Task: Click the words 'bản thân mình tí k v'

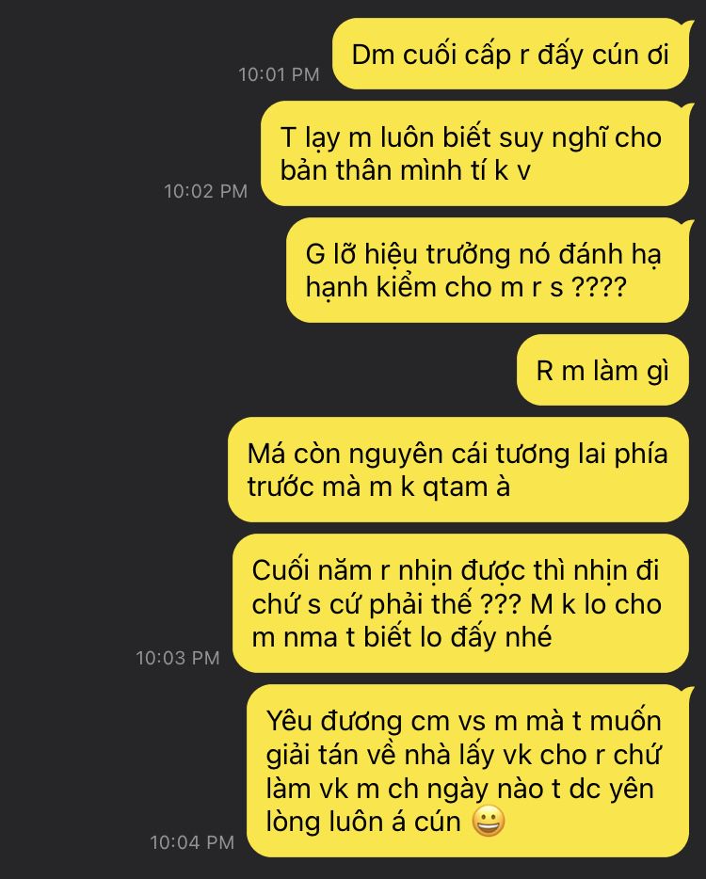Action: click(x=406, y=170)
